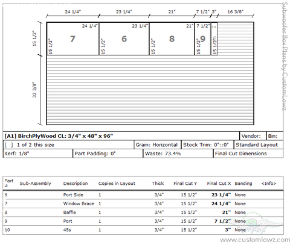Screen dimensions: 290x242
Task: Click Final Cut Dimensions cell
Action: (x=248, y=154)
